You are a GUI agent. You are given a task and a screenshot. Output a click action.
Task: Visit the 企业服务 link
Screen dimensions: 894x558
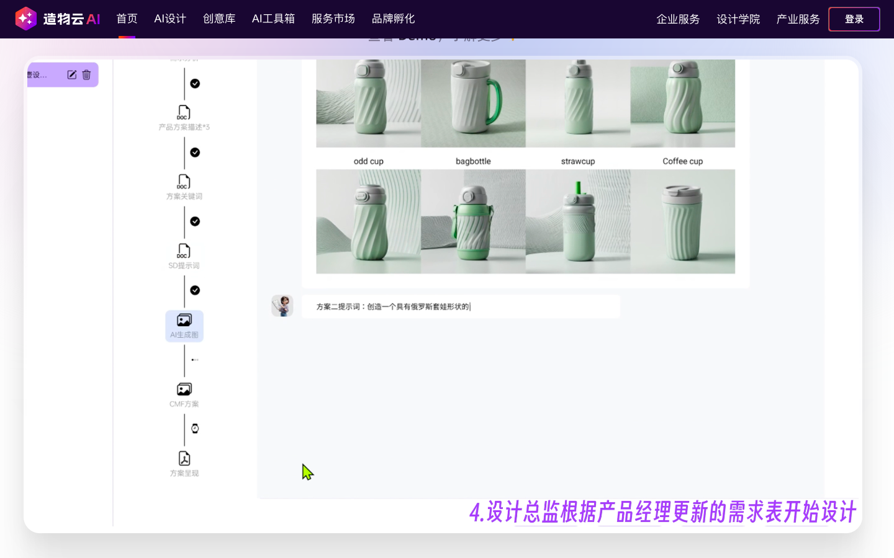tap(678, 19)
